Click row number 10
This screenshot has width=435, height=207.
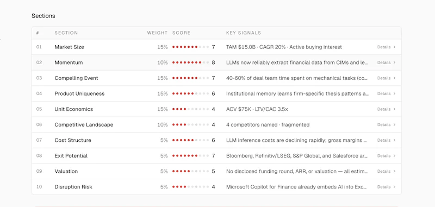click(39, 187)
